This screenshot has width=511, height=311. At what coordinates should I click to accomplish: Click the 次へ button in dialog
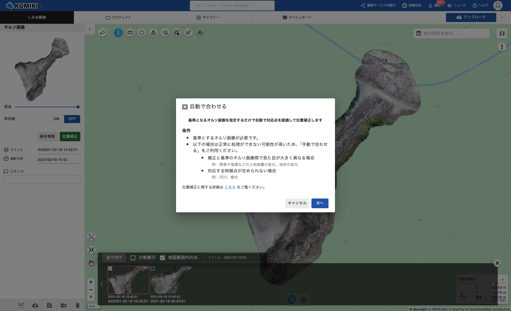pyautogui.click(x=320, y=203)
